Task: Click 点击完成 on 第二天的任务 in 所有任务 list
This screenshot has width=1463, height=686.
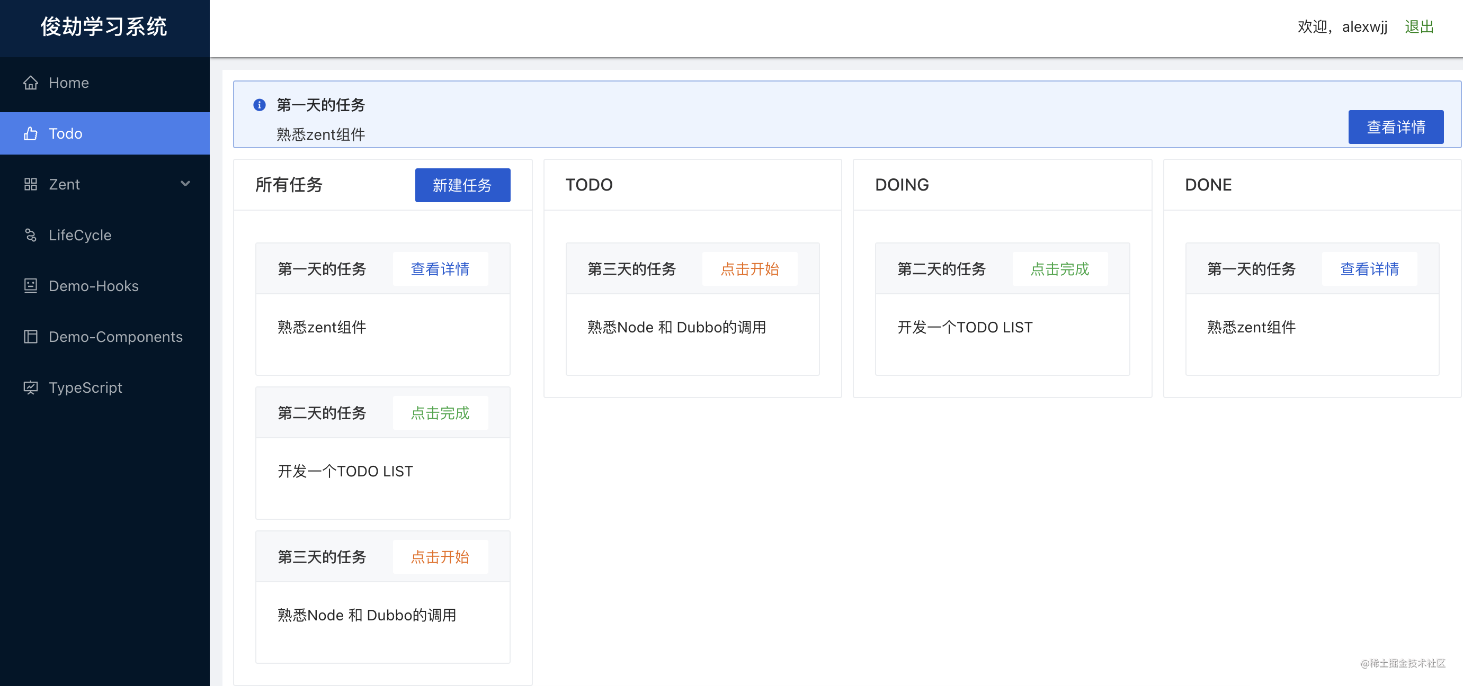Action: [x=440, y=413]
